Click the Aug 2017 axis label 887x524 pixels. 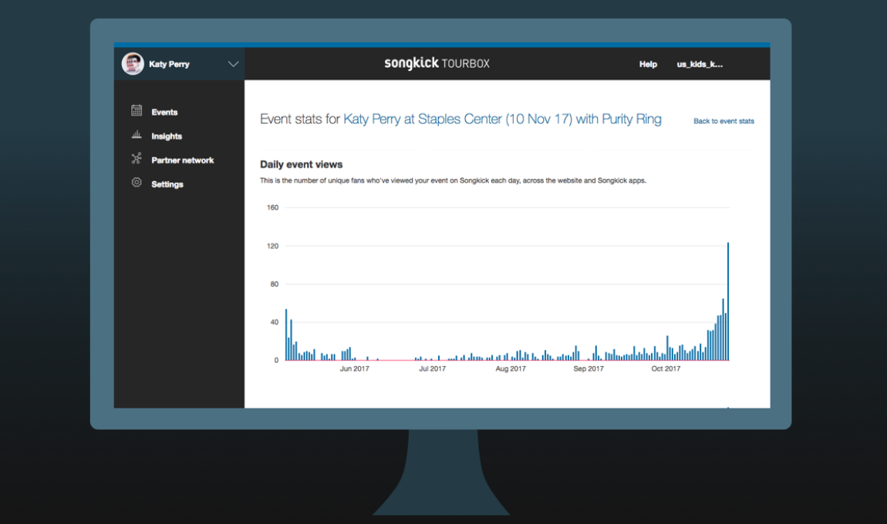pos(511,368)
